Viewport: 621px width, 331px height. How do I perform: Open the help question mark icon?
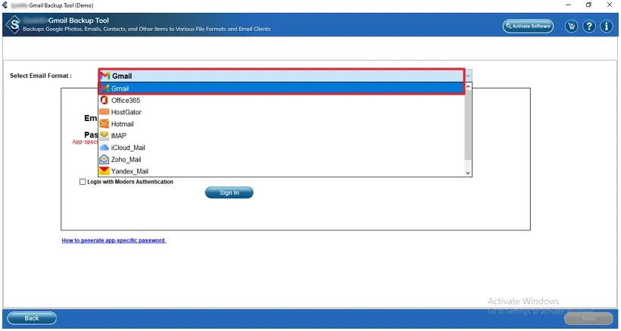coord(589,27)
